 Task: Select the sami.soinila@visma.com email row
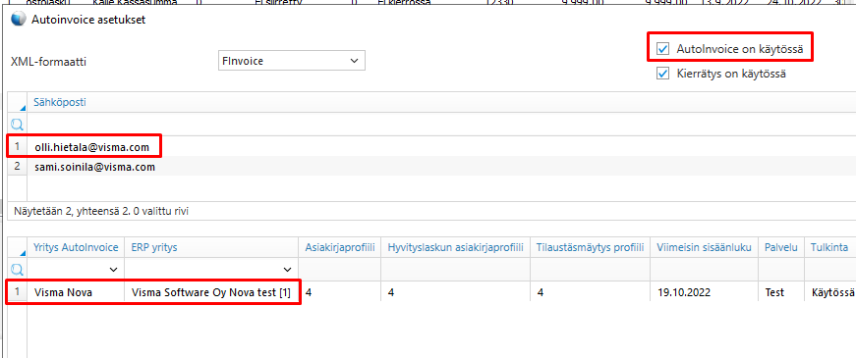coord(441,167)
